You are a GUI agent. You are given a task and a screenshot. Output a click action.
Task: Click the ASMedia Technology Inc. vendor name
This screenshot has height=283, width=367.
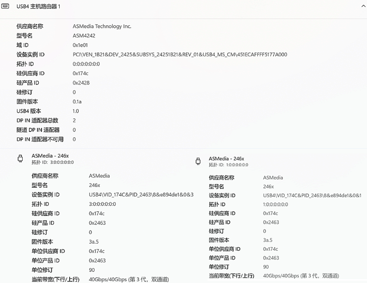point(102,26)
